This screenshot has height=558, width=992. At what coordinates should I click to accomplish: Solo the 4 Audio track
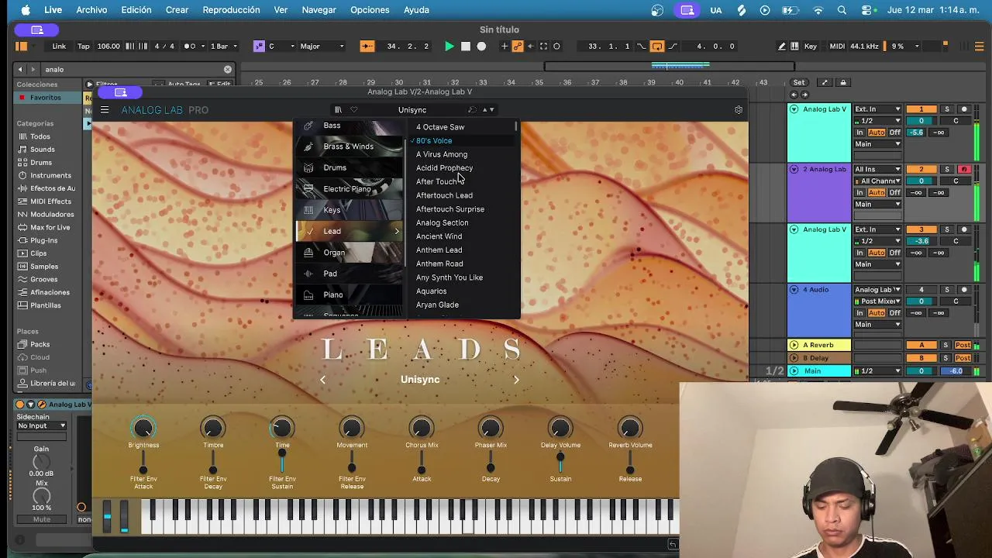(x=946, y=290)
